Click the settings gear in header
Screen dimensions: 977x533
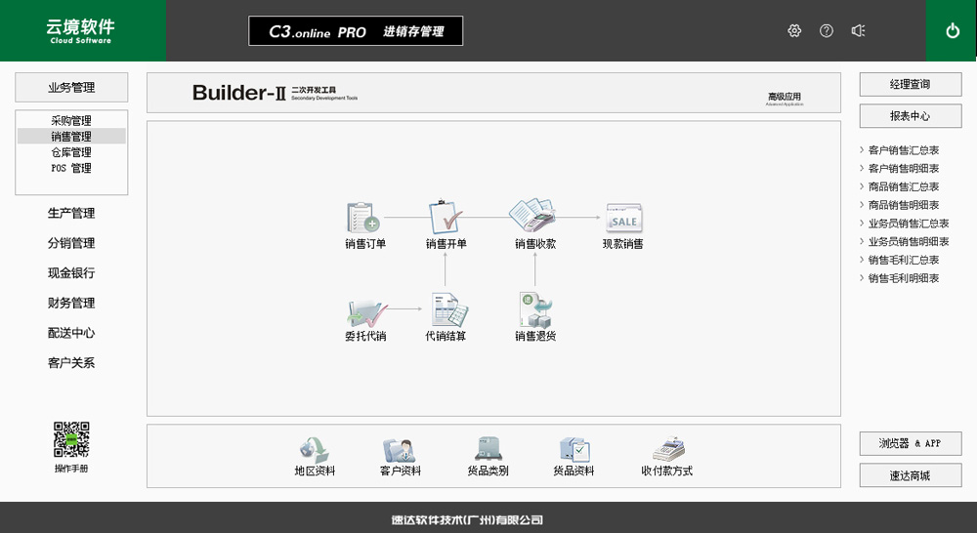pos(794,31)
